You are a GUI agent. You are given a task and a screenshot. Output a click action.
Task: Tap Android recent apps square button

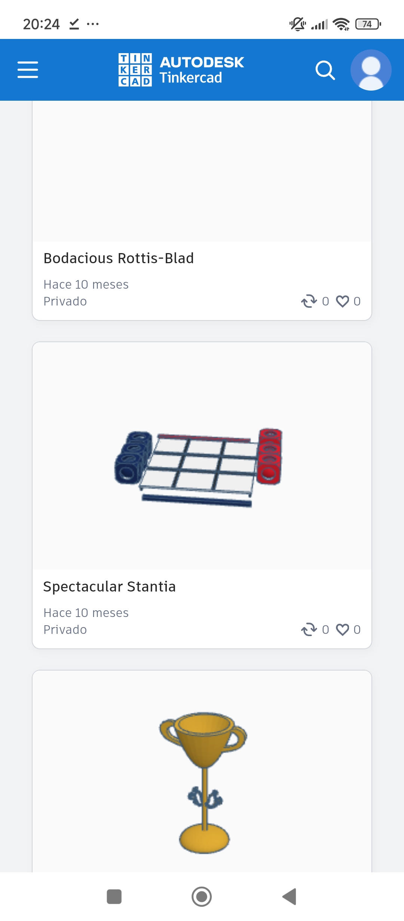pyautogui.click(x=114, y=897)
